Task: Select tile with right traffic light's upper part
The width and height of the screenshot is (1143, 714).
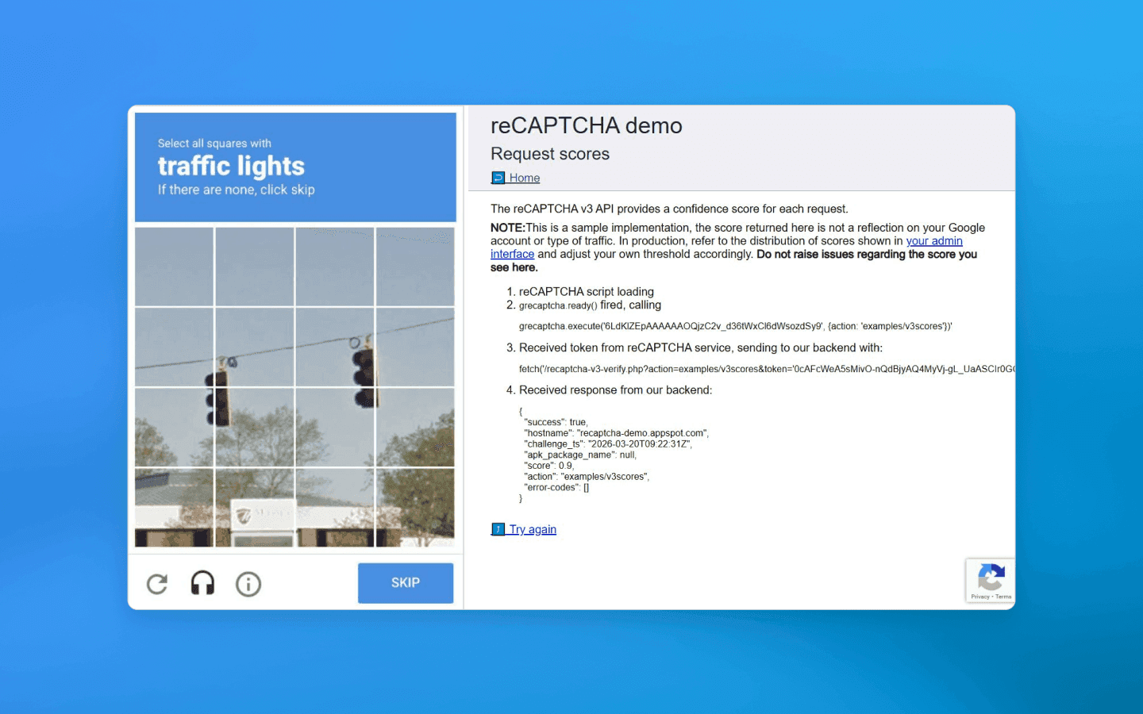Action: click(335, 347)
